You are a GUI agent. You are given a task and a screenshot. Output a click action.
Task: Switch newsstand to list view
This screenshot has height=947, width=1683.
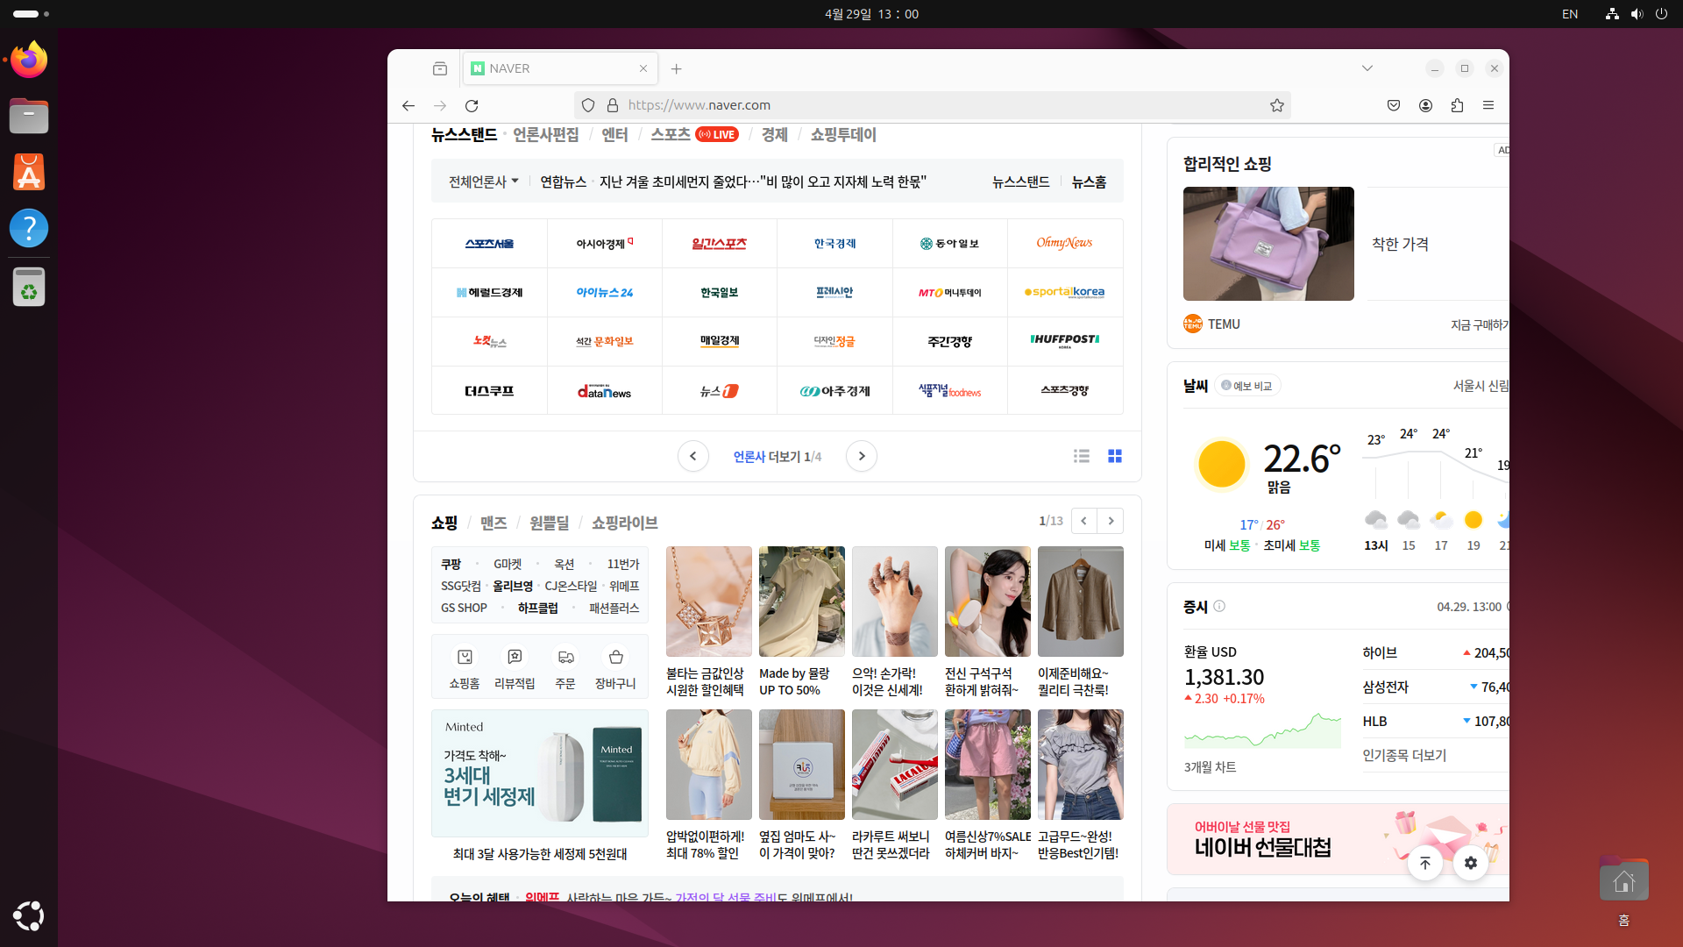pos(1082,456)
